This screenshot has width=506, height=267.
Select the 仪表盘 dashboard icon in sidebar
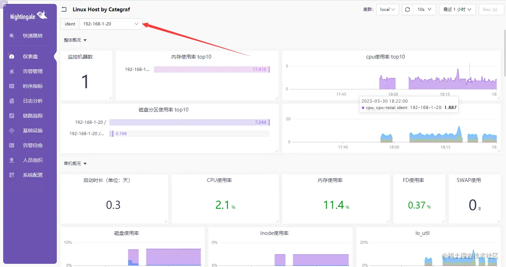(x=12, y=56)
